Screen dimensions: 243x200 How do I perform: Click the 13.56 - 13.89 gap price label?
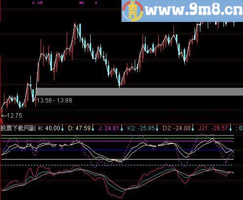point(54,100)
